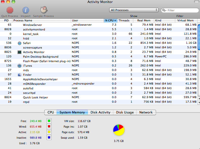Select the mds process row
200x149 pixels.
point(99,70)
